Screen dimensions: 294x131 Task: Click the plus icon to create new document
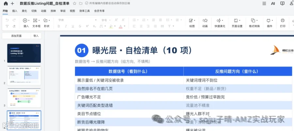coord(12,3)
